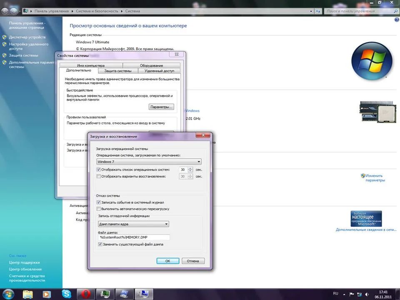This screenshot has height=300, width=400.
Task: Click the 'Диспетчер устройств' sidebar link
Action: [27, 37]
